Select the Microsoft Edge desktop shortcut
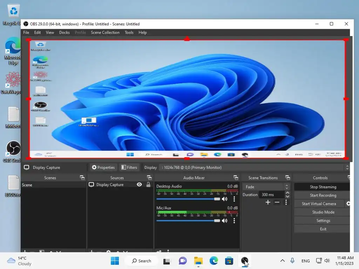Screen dimensions: 359x269 pyautogui.click(x=13, y=51)
